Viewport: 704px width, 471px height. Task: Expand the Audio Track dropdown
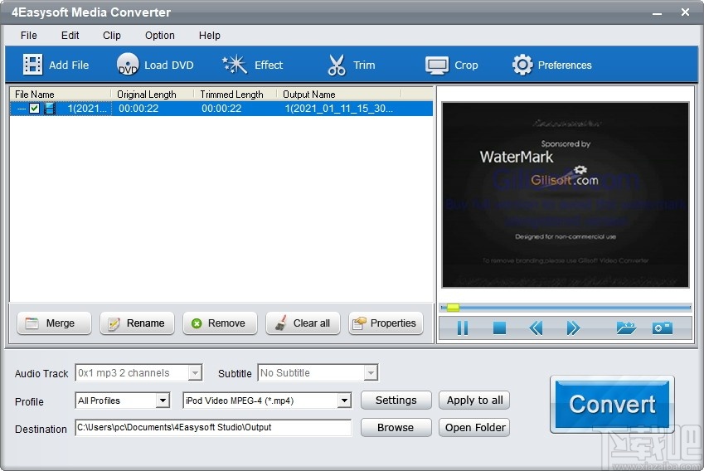(195, 372)
